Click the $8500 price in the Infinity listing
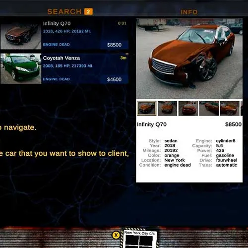Viewport: 248px width, 248px height. [114, 45]
